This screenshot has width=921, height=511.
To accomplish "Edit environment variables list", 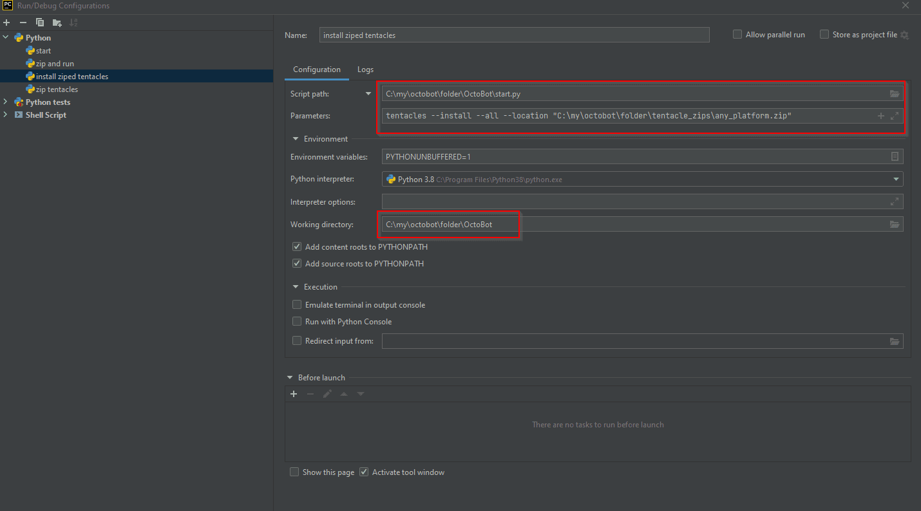I will [895, 156].
